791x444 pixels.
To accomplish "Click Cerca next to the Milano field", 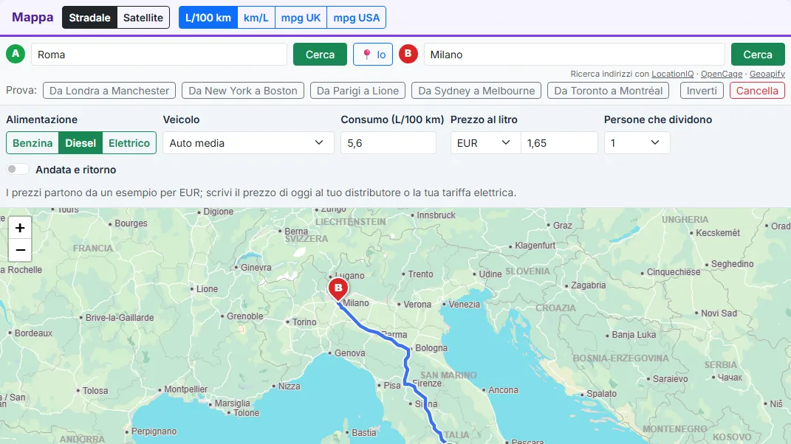I will click(758, 55).
